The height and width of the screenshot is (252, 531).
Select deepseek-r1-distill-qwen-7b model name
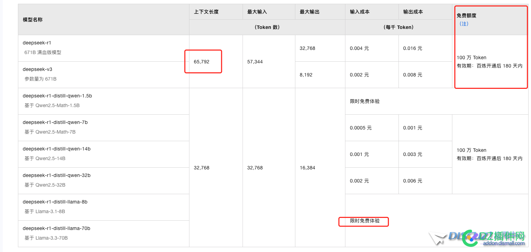click(x=55, y=122)
